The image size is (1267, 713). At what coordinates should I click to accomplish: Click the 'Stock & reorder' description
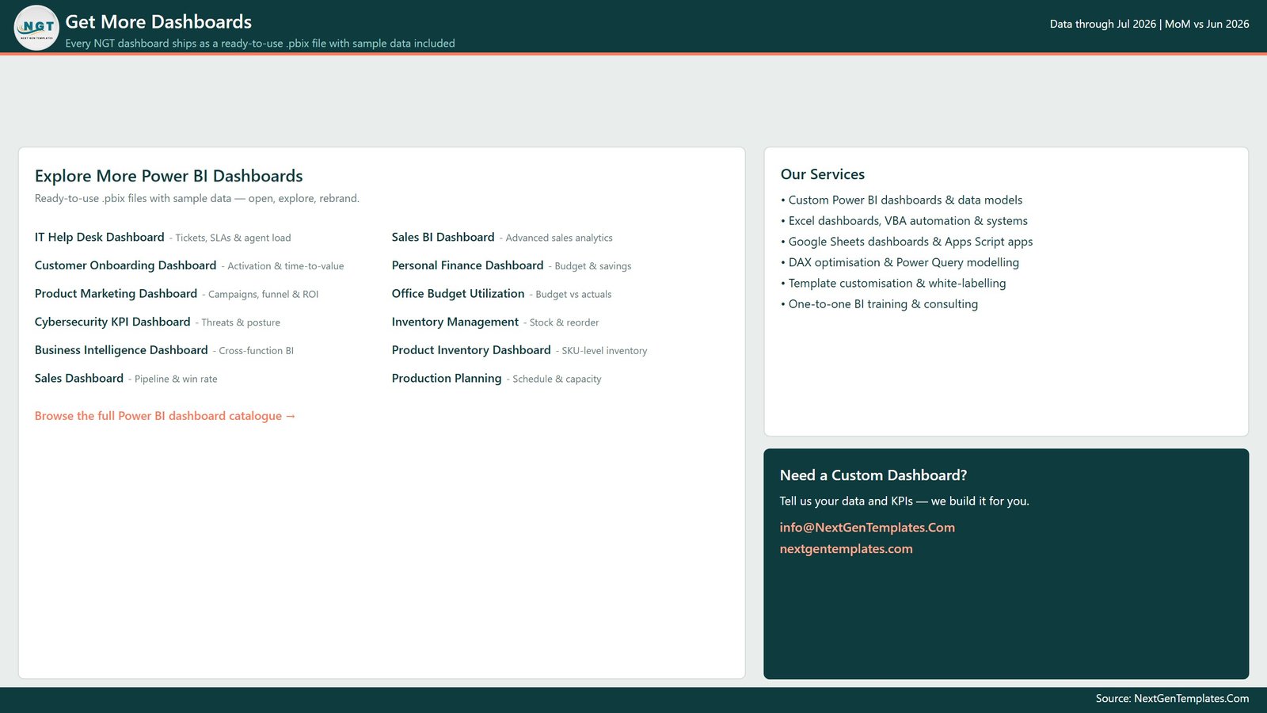coord(564,322)
